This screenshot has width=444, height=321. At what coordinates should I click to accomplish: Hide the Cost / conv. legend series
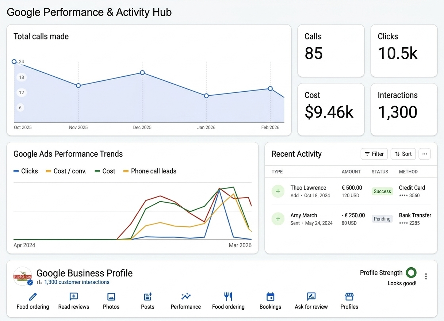point(66,171)
